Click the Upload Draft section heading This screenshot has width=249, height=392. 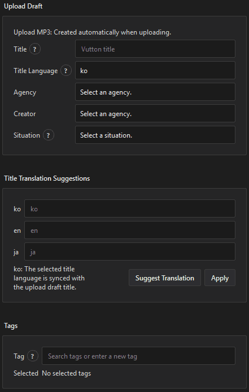23,6
